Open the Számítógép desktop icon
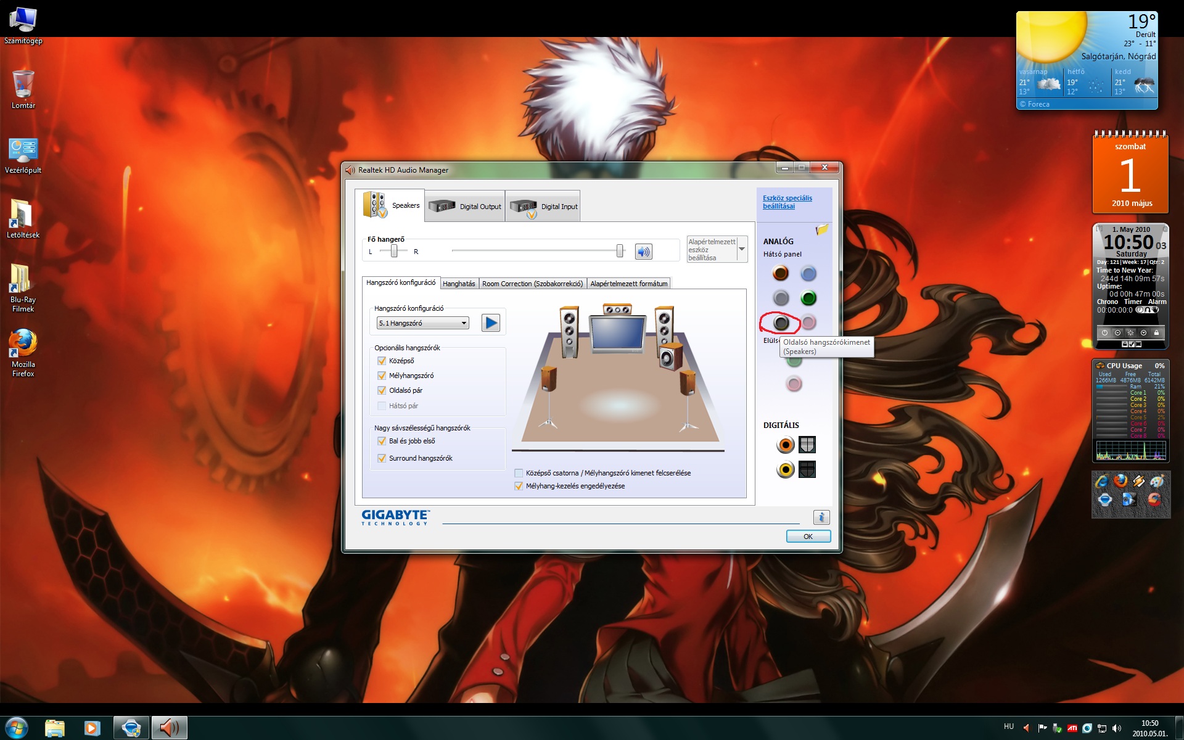Screen dimensions: 1184x740 [x=23, y=27]
